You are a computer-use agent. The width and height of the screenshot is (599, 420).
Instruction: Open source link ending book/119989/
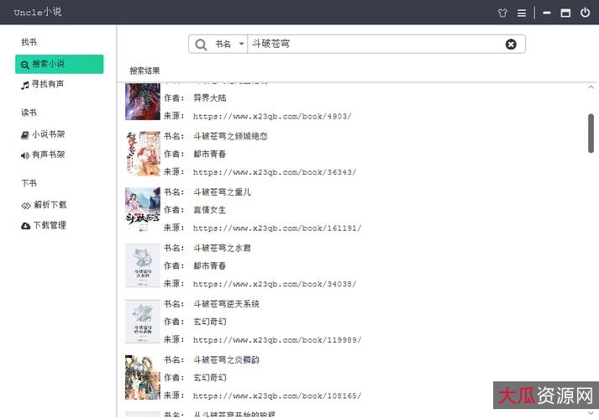click(x=277, y=340)
